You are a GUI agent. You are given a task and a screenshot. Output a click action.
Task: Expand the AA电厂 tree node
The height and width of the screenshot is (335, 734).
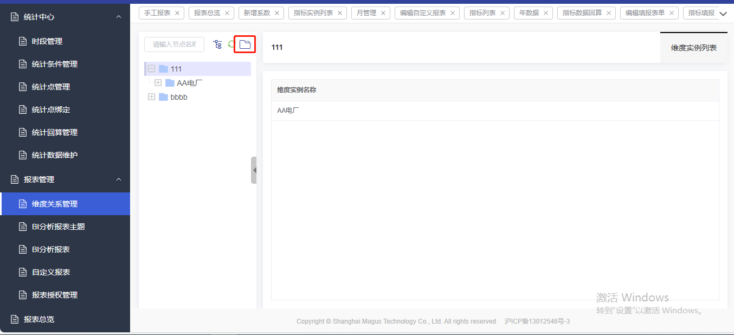158,83
